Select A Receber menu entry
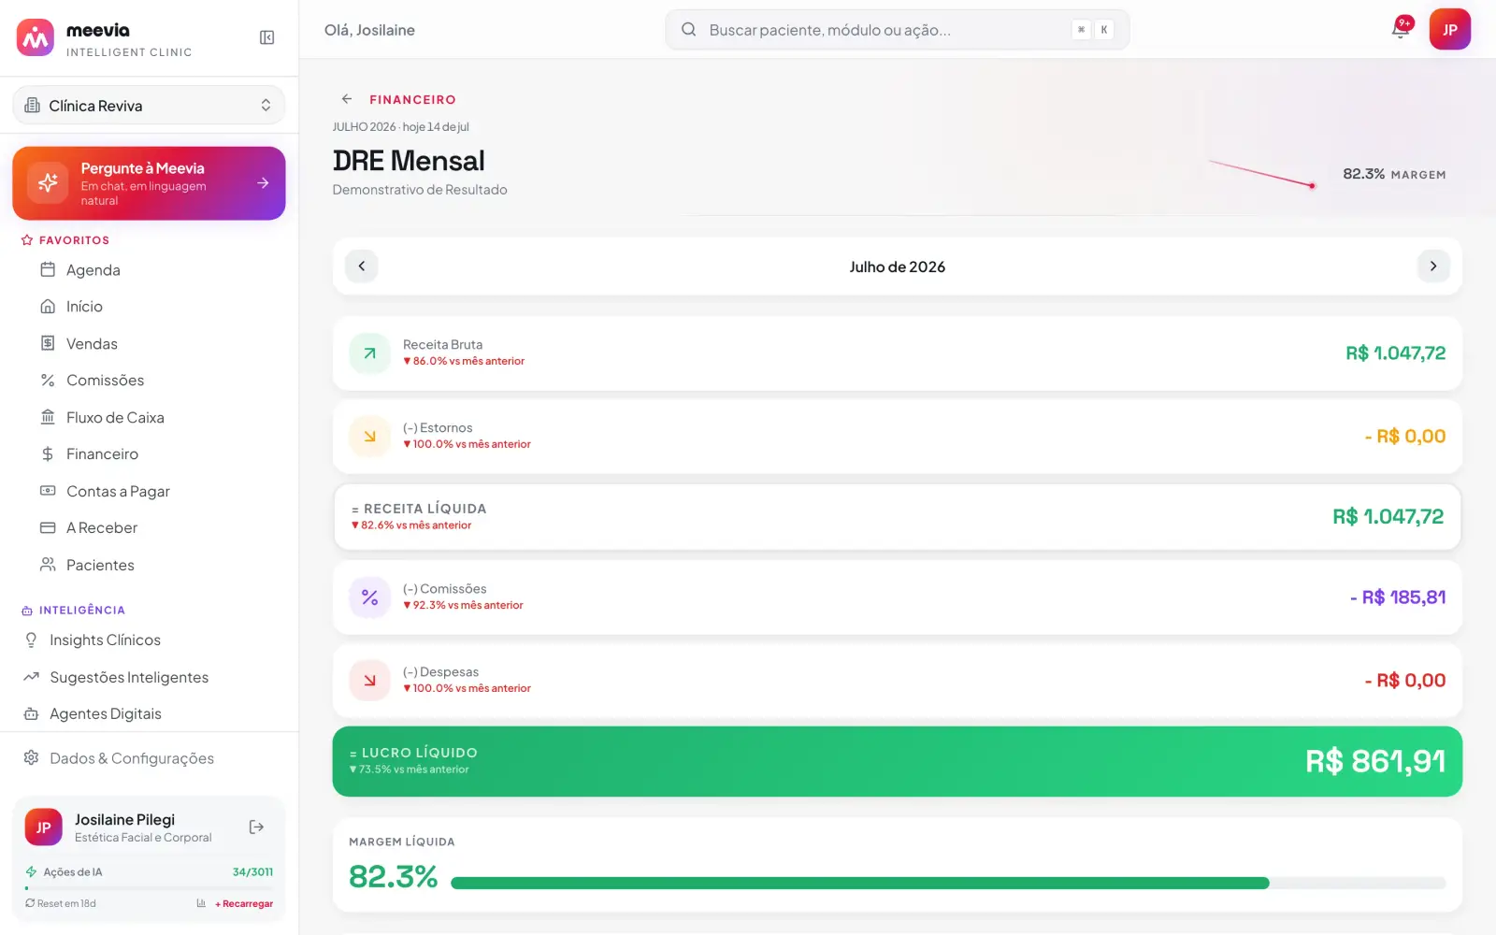The height and width of the screenshot is (935, 1496). pyautogui.click(x=102, y=528)
